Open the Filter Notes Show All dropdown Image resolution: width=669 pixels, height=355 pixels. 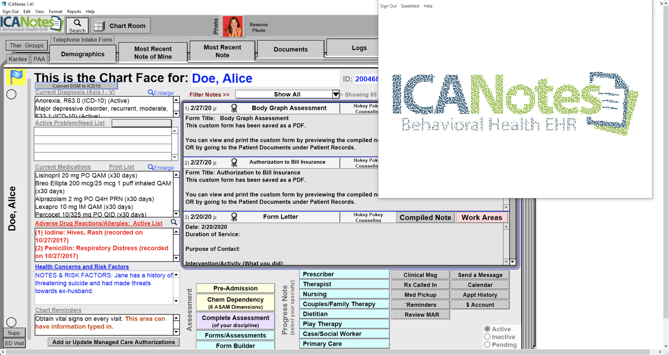coord(335,94)
